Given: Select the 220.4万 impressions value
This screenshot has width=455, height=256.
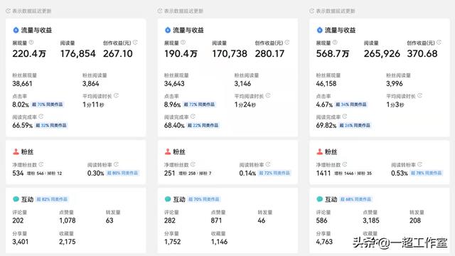Looking at the screenshot, I should [x=29, y=54].
